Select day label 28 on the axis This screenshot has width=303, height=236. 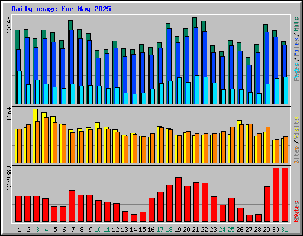click(257, 230)
